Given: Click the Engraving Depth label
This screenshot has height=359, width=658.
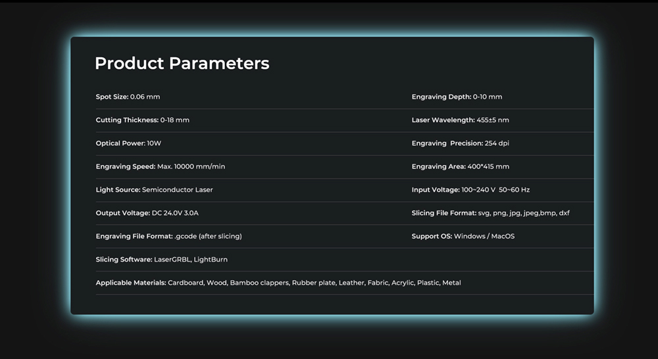Looking at the screenshot, I should 441,97.
